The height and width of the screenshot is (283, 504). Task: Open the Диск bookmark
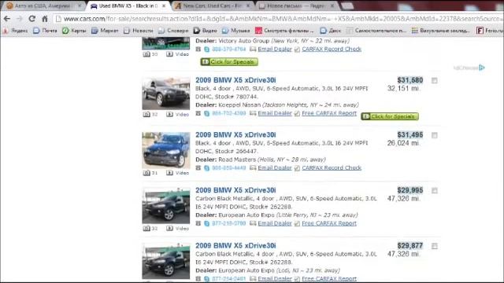point(331,31)
